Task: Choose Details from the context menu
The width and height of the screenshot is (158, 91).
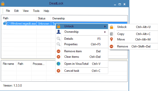Action: coord(82,39)
